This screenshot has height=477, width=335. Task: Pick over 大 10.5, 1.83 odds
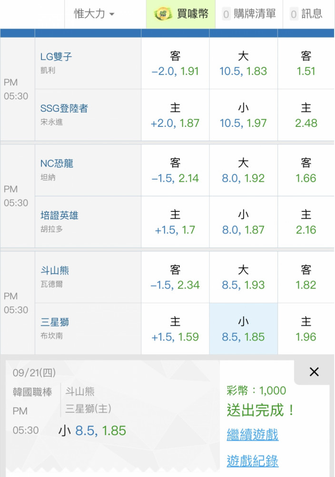click(x=243, y=63)
